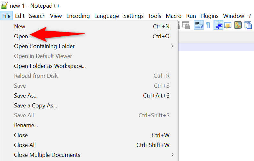Open the Define your language icon
Viewport: 254px width, 161px height.
tap(228, 25)
